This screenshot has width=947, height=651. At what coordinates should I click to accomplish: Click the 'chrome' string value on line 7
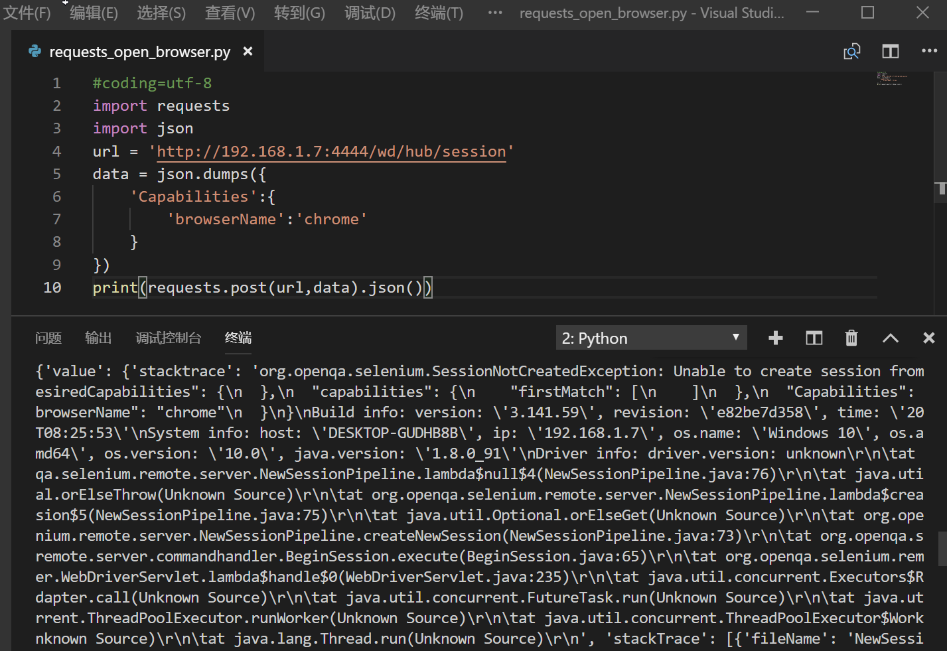click(x=331, y=219)
